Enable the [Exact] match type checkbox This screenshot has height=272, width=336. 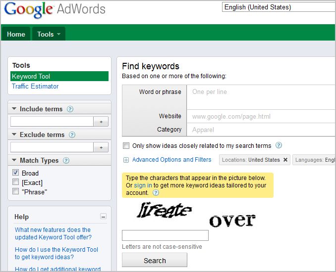[x=15, y=182]
